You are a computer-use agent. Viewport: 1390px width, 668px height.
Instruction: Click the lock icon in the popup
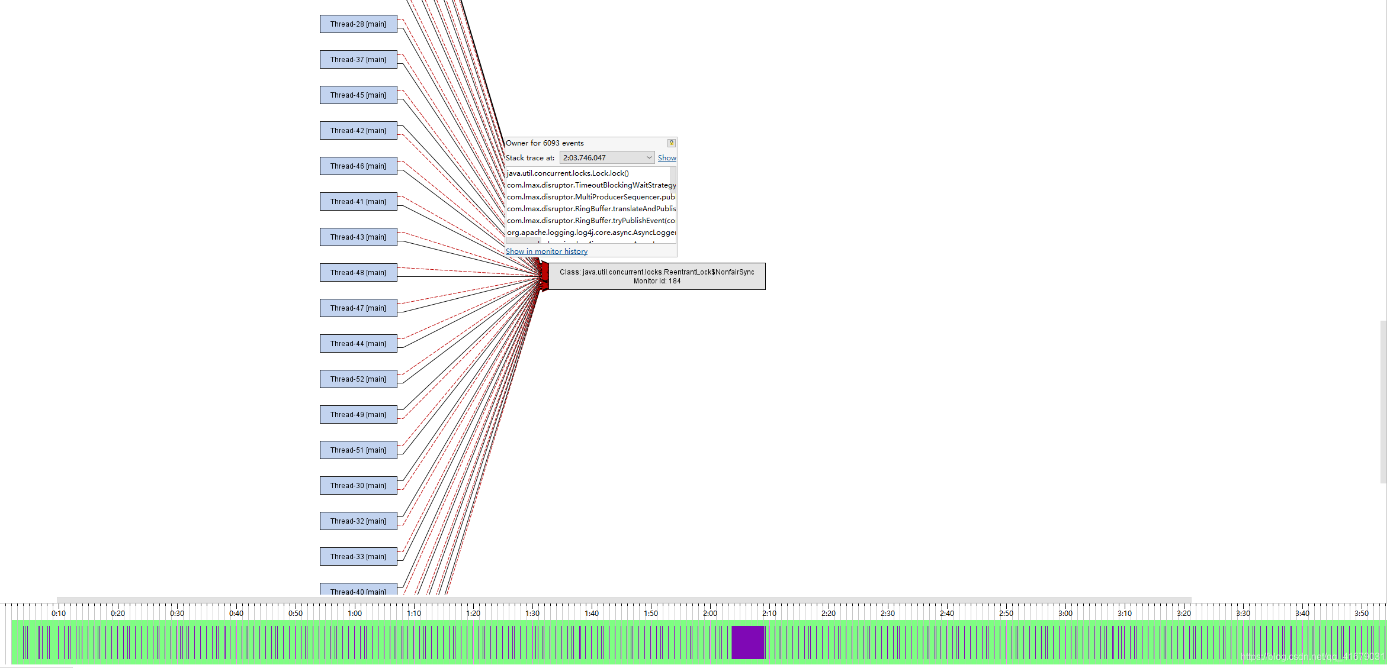(x=671, y=143)
